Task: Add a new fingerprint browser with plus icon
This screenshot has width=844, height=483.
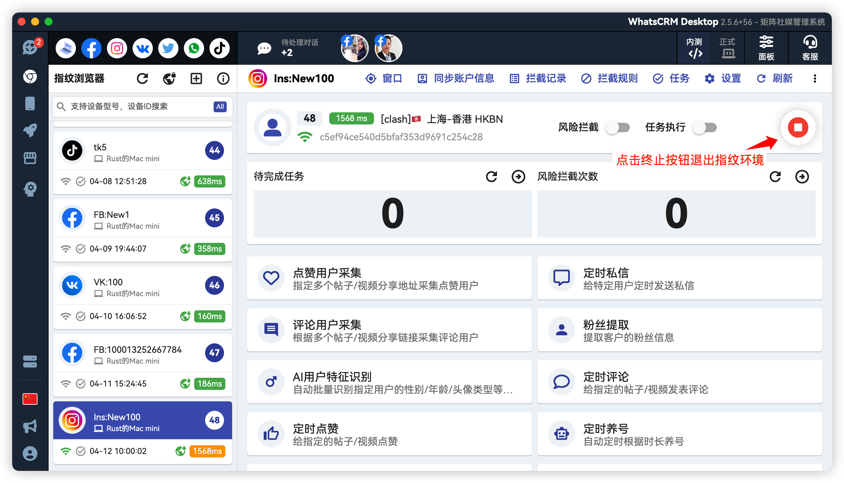Action: click(x=196, y=78)
